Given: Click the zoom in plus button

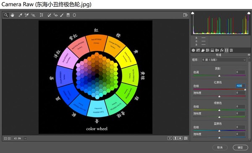Looking at the screenshot, I should pyautogui.click(x=9, y=138).
